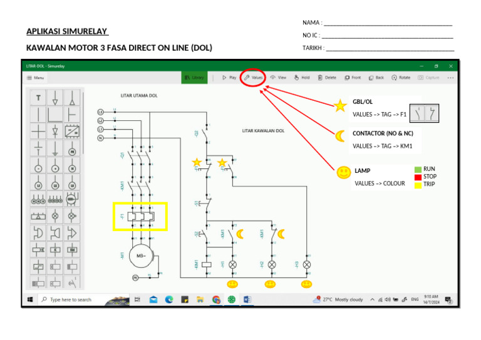This screenshot has height=340, width=481.
Task: Select the KM contactor coil symbol
Action: tap(72, 250)
